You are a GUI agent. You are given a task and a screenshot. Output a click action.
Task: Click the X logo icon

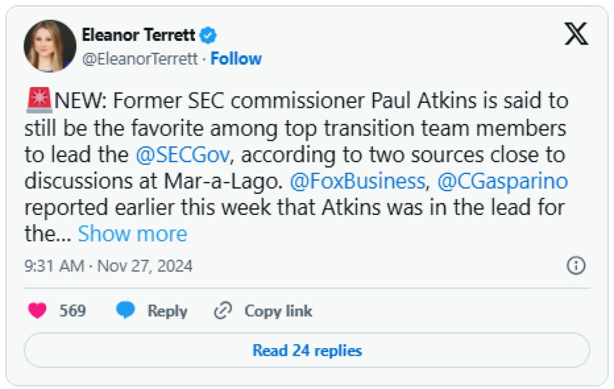coord(576,34)
